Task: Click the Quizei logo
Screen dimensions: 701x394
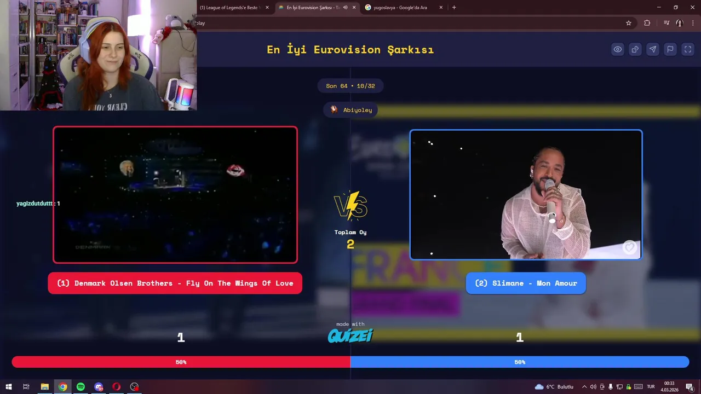Action: pos(350,335)
